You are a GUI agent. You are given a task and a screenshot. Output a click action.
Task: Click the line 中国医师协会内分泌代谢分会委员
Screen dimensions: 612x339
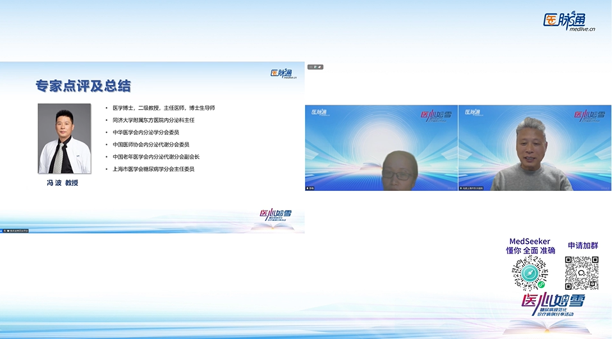coord(151,144)
